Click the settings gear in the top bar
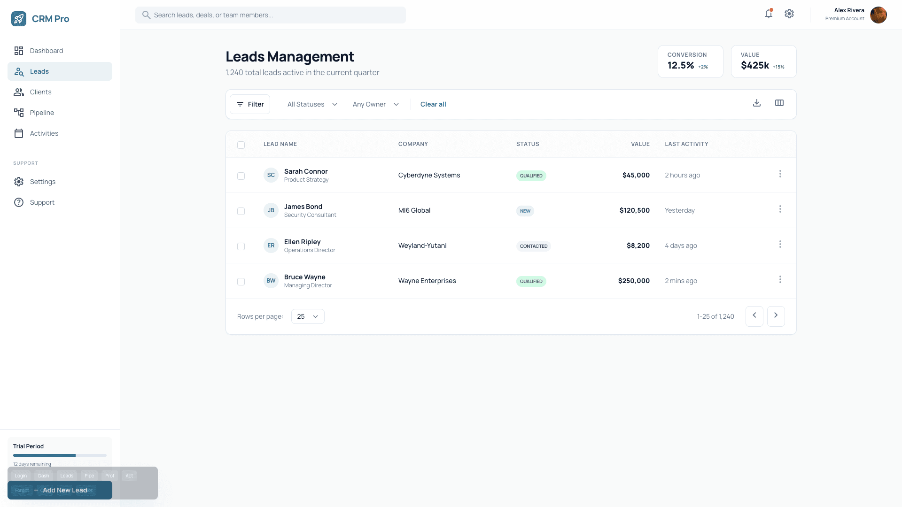Image resolution: width=902 pixels, height=507 pixels. 789,14
